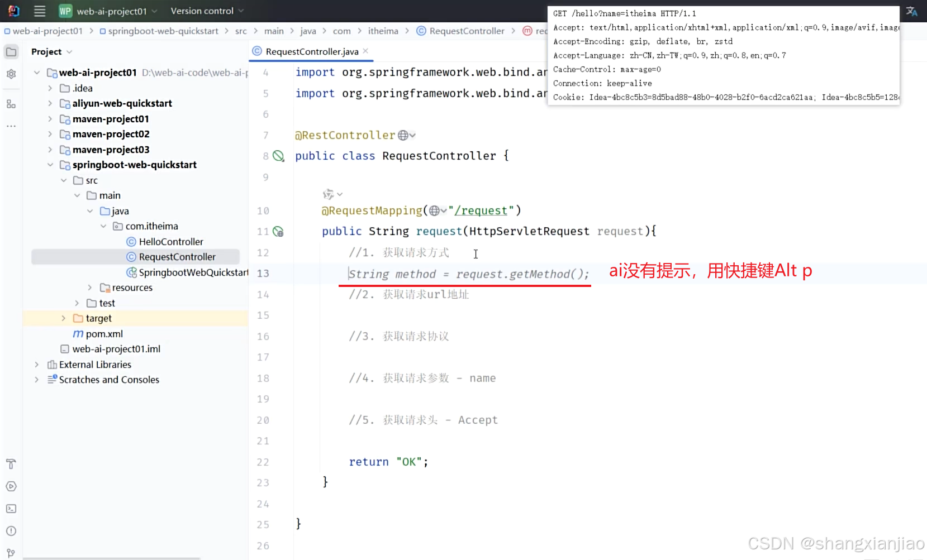Expand the aliyun-web-quickstart module
The image size is (927, 560).
click(50, 103)
